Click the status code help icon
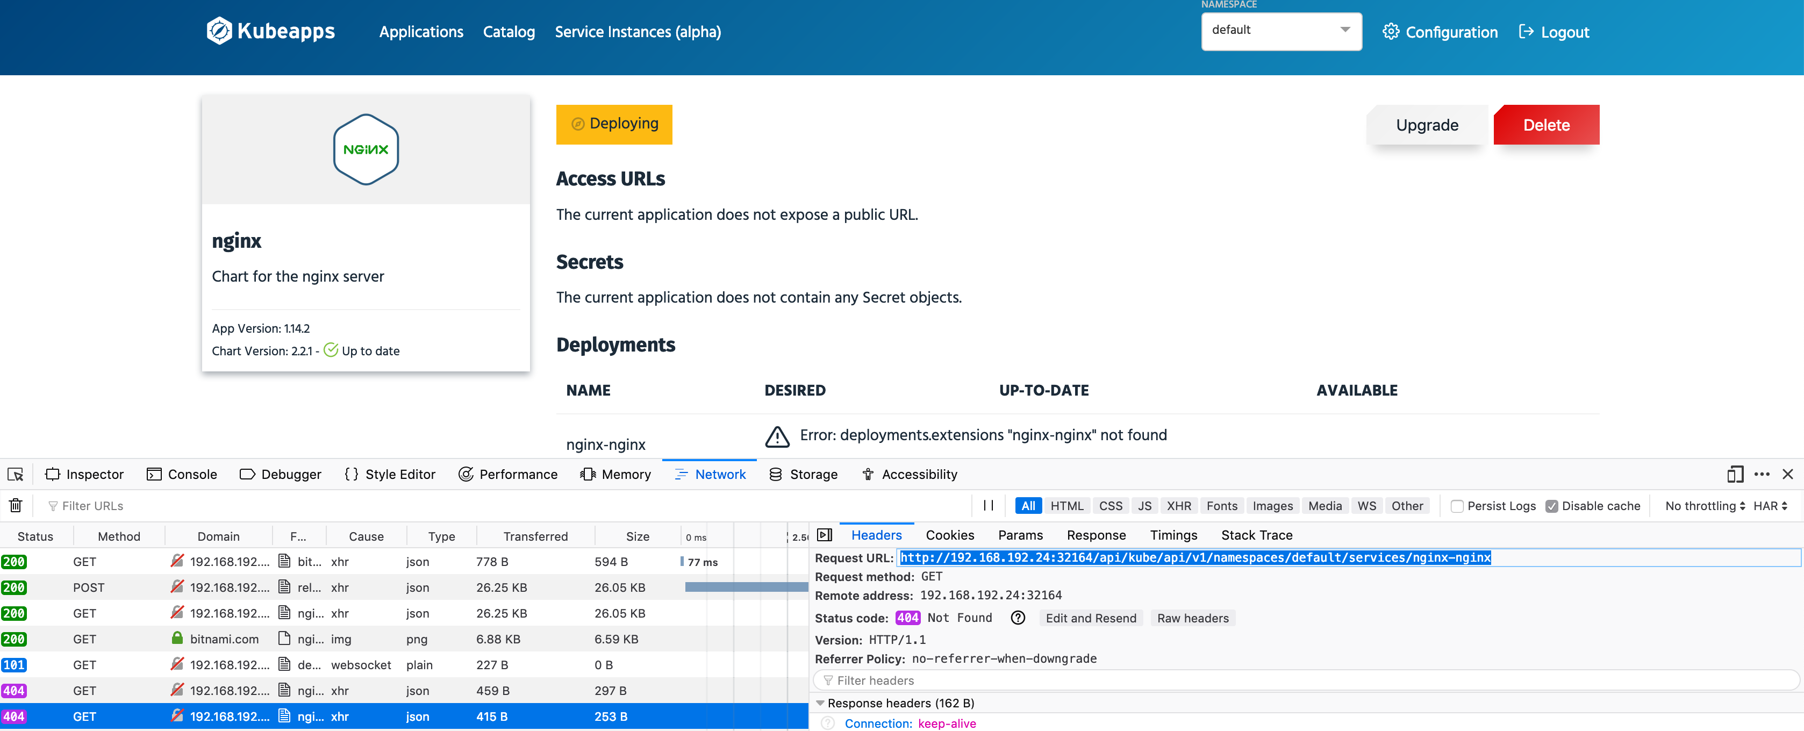 tap(1018, 618)
